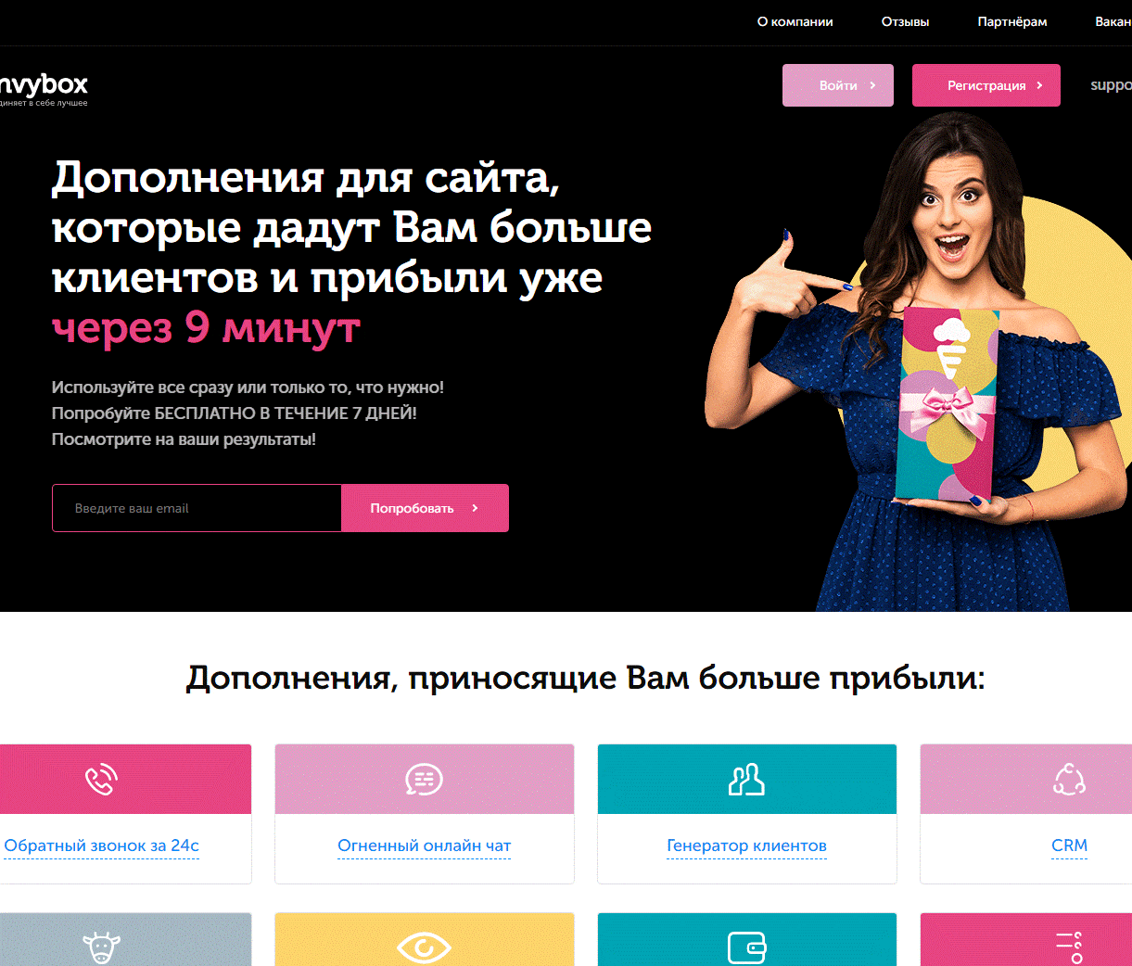Open the envybox logo homepage
The width and height of the screenshot is (1132, 966).
[44, 89]
